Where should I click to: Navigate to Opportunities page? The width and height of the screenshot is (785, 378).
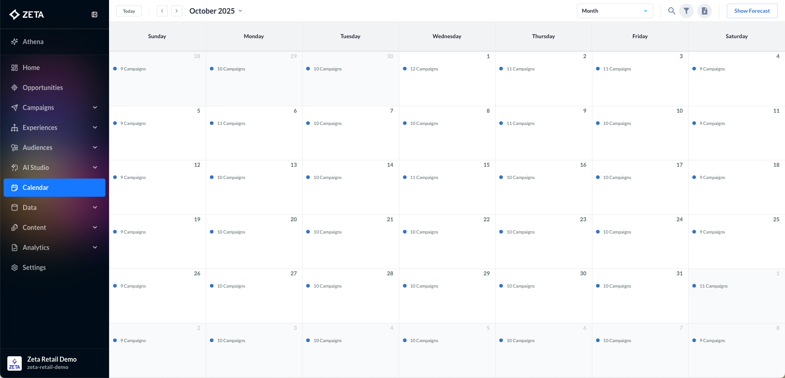pos(43,88)
